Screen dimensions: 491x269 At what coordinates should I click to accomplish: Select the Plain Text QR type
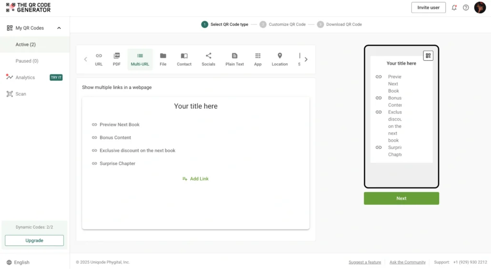click(234, 59)
